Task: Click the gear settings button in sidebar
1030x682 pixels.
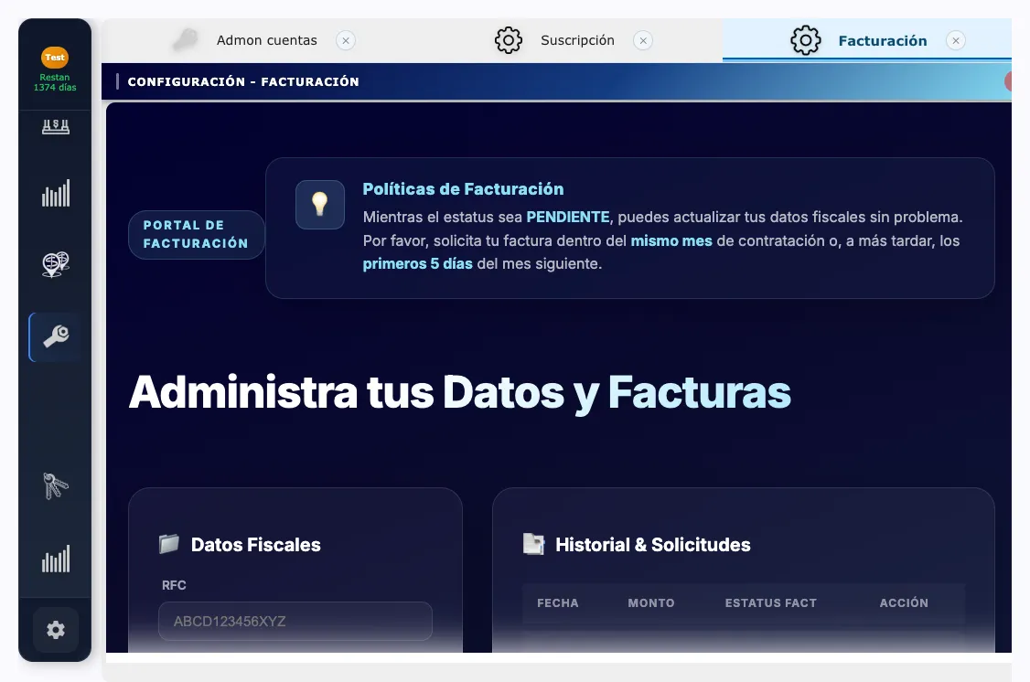Action: (55, 630)
